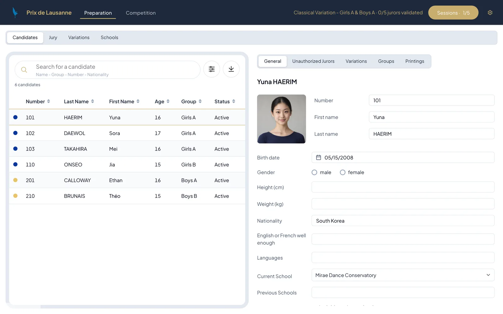Download the candidate list

pyautogui.click(x=231, y=69)
